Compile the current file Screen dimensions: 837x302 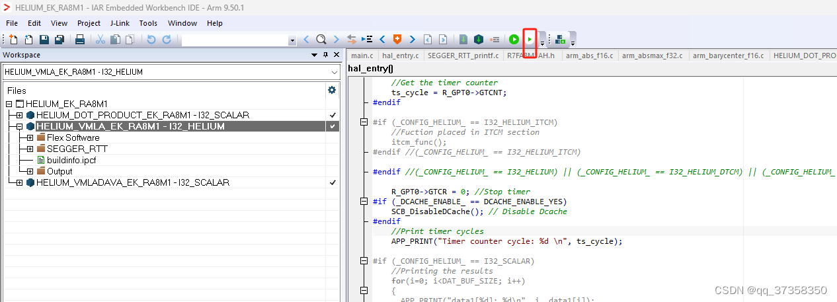(463, 40)
